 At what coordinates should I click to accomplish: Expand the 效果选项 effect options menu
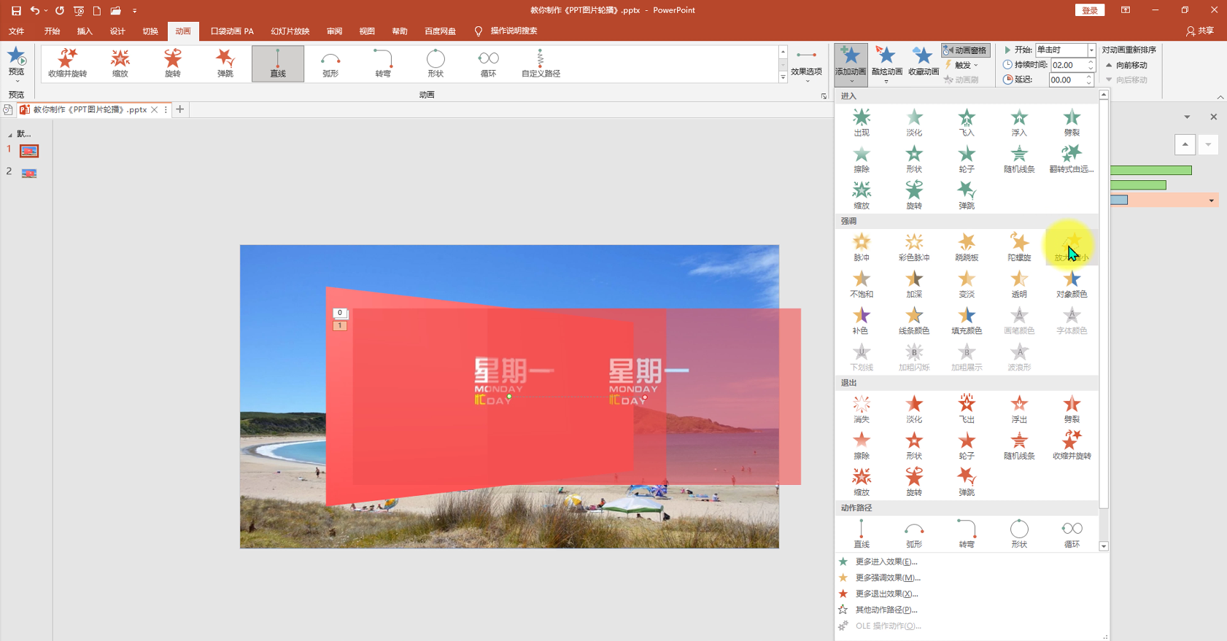806,64
